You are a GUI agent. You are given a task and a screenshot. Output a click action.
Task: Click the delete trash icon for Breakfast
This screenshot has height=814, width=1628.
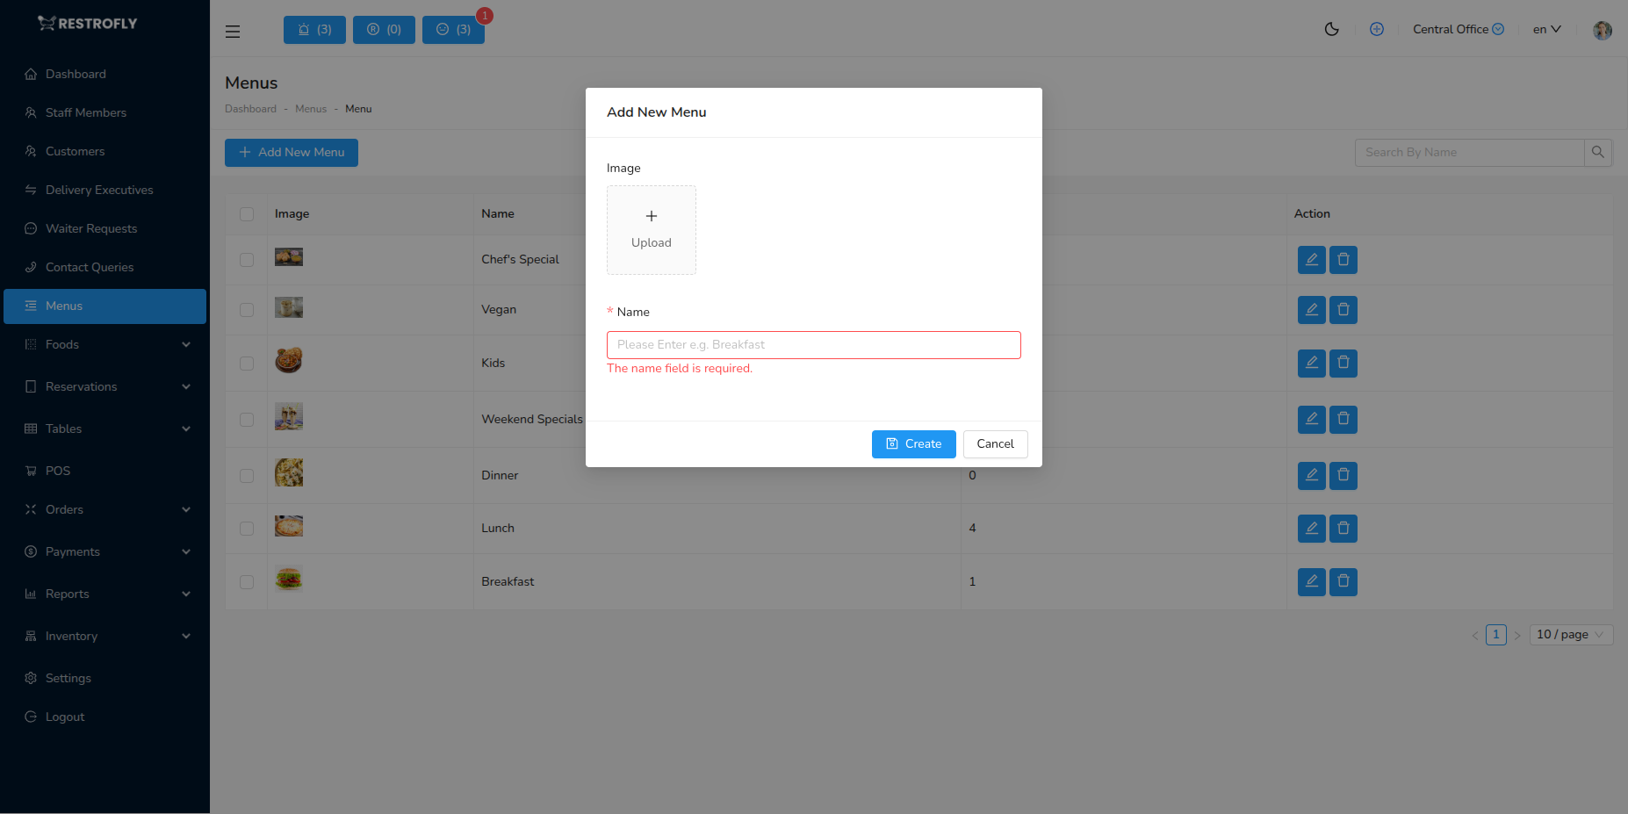1343,581
